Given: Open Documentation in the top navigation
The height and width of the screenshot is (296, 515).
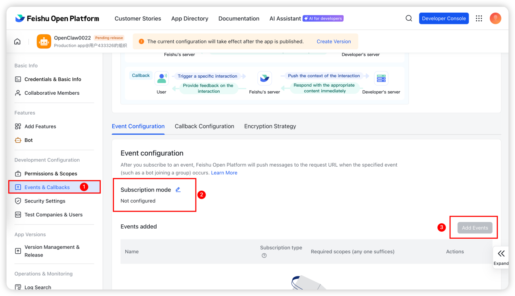Looking at the screenshot, I should (239, 18).
